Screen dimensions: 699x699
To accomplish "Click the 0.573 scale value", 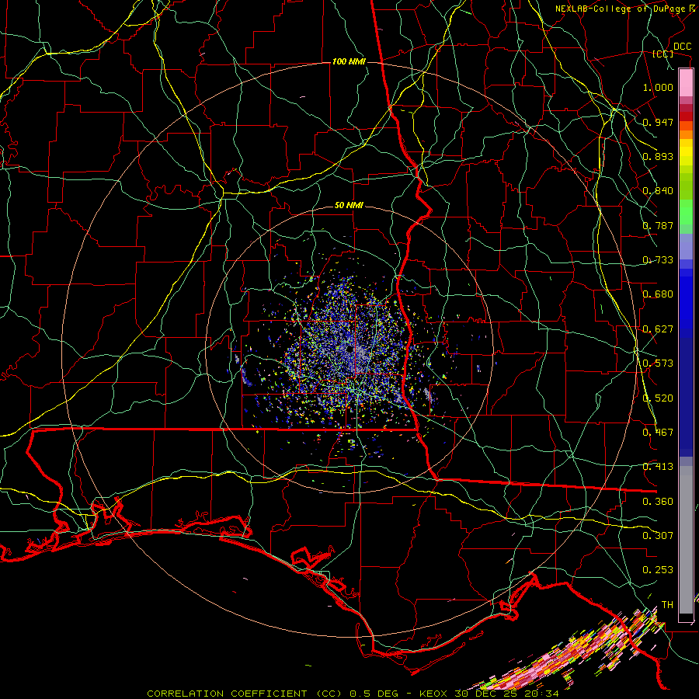I will click(x=658, y=363).
